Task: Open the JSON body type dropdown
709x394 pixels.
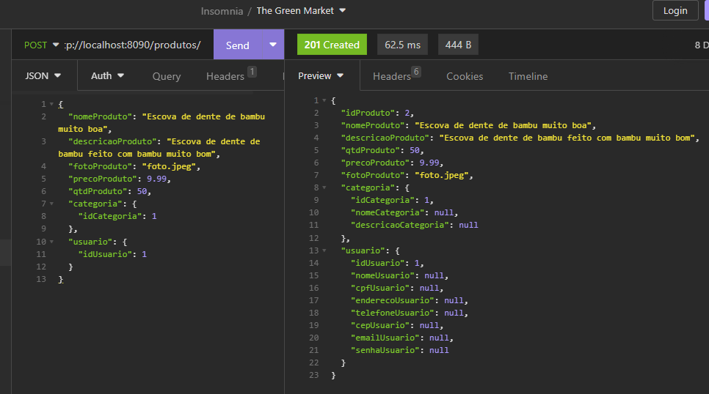Action: pos(43,76)
